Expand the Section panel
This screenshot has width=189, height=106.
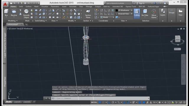click(87, 21)
